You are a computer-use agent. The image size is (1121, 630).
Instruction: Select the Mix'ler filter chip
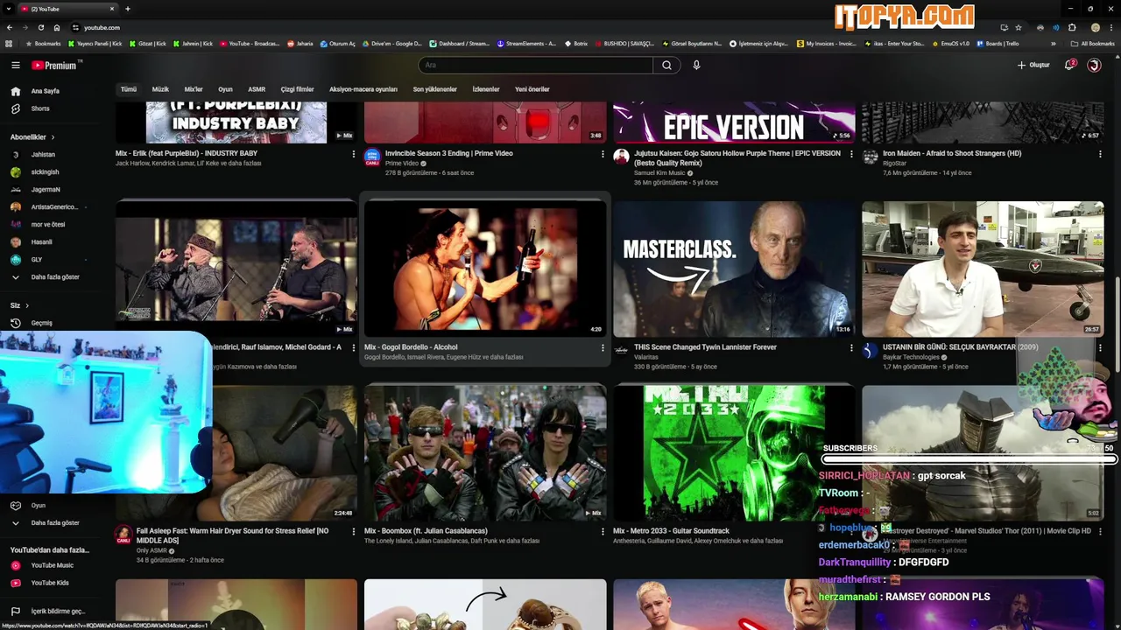(x=194, y=89)
